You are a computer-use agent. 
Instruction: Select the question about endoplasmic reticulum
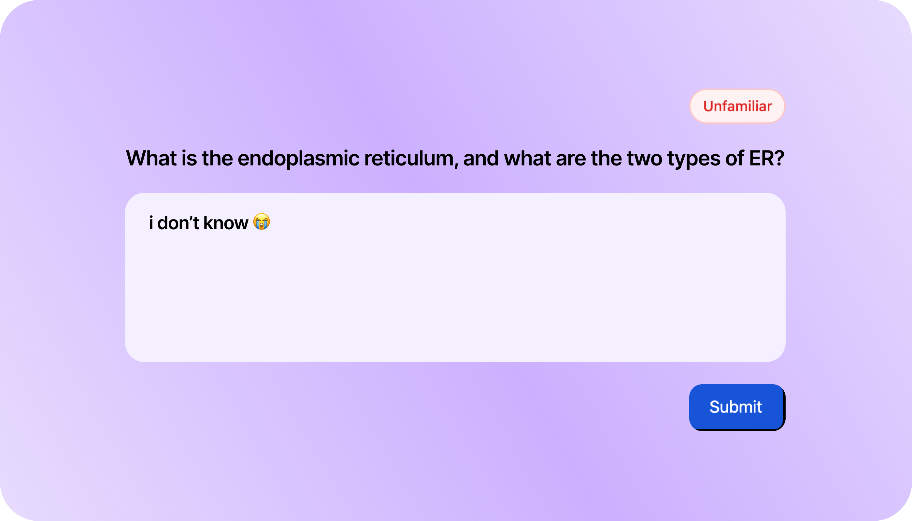coord(455,159)
